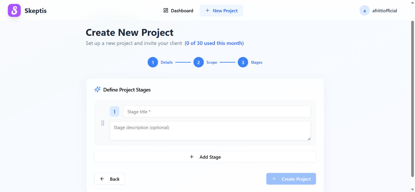The width and height of the screenshot is (415, 192).
Task: Click the plus icon inside Add Stage
Action: coord(192,157)
